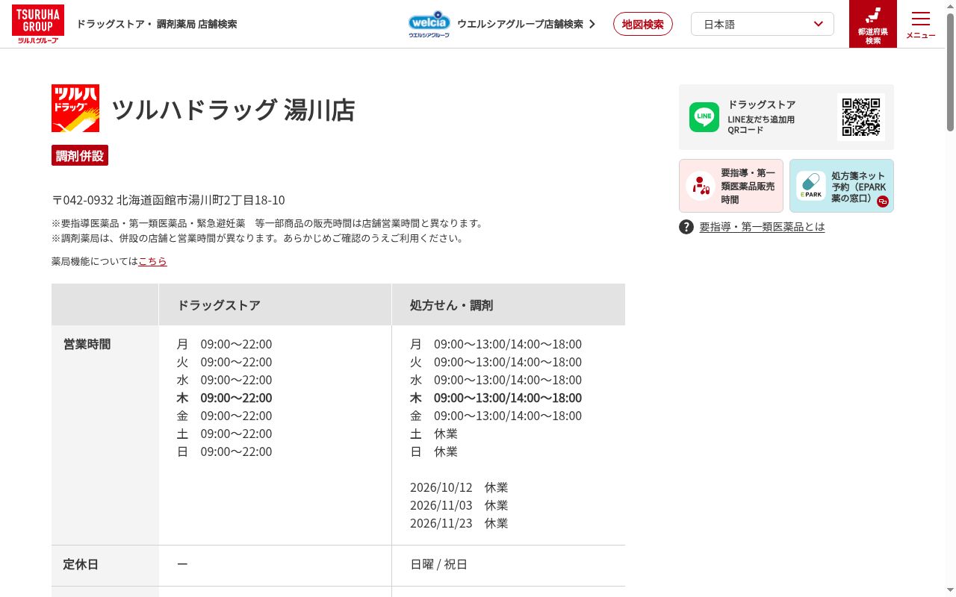Click the question mark help icon
This screenshot has height=597, width=956.
[686, 227]
